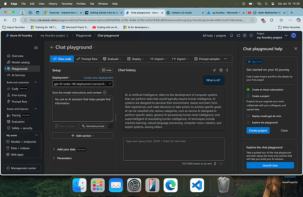Image resolution: width=303 pixels, height=197 pixels.
Task: Close the Chat playground help panel
Action: click(x=296, y=49)
